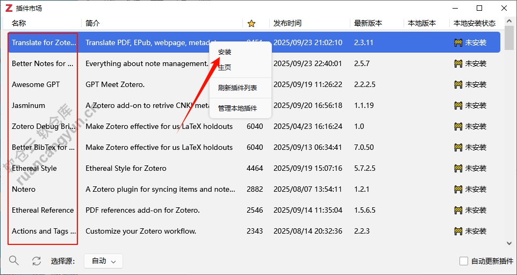Click the date 2025/08/14 20:32:36
Image resolution: width=517 pixels, height=275 pixels.
[308, 231]
